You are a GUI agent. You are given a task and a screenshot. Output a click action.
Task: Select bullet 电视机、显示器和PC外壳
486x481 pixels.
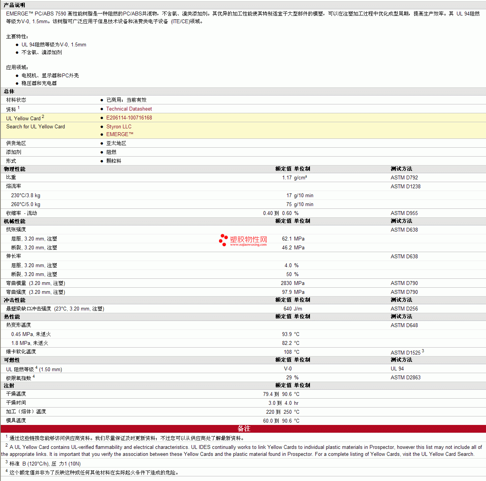(x=50, y=76)
